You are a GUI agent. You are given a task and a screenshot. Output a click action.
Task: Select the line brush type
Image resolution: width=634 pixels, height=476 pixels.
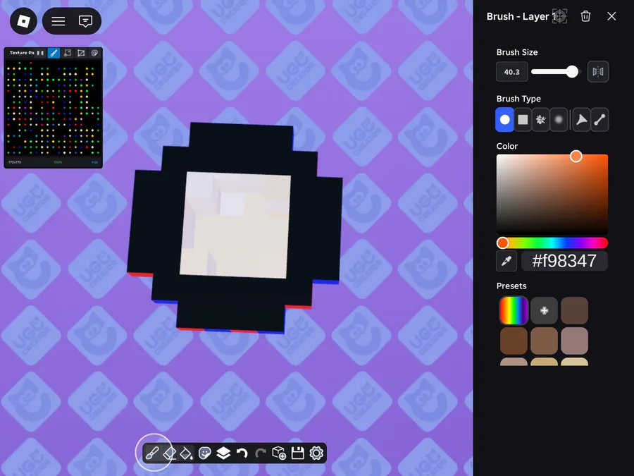point(599,120)
